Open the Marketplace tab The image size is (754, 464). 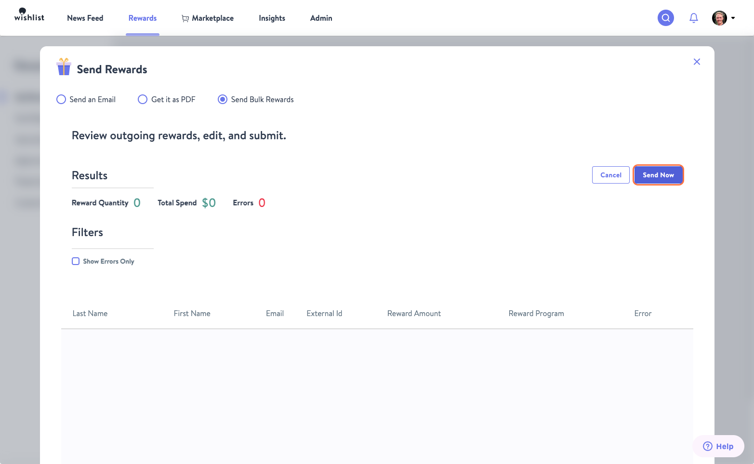208,18
